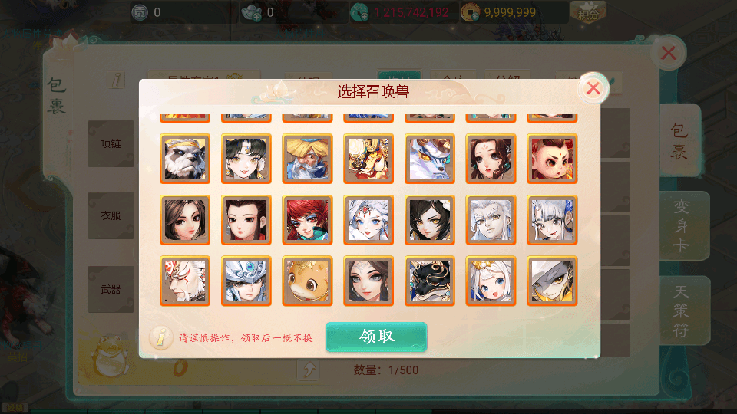This screenshot has width=737, height=414.
Task: Open the 包裹 tab on the right
Action: (679, 141)
